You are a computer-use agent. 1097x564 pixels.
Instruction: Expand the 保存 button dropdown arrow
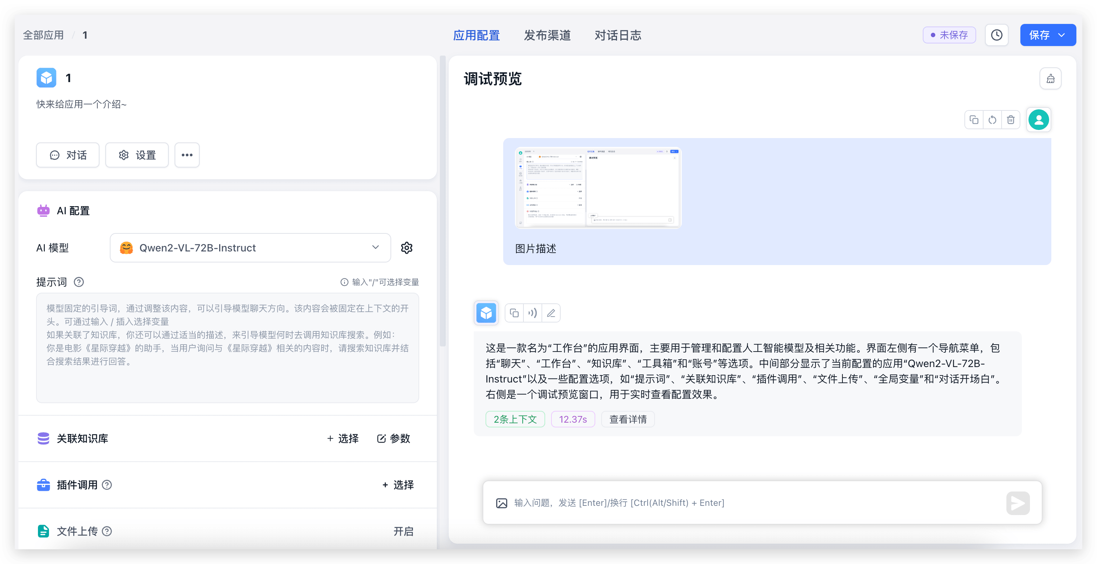[1062, 35]
